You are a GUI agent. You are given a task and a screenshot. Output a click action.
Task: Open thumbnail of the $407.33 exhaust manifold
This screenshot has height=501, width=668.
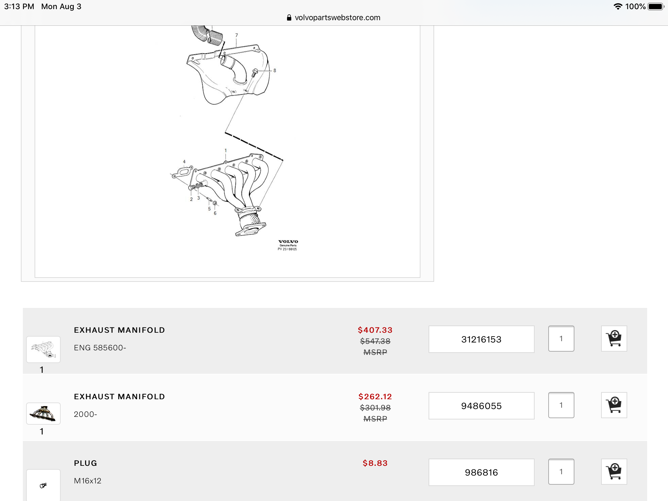(43, 349)
